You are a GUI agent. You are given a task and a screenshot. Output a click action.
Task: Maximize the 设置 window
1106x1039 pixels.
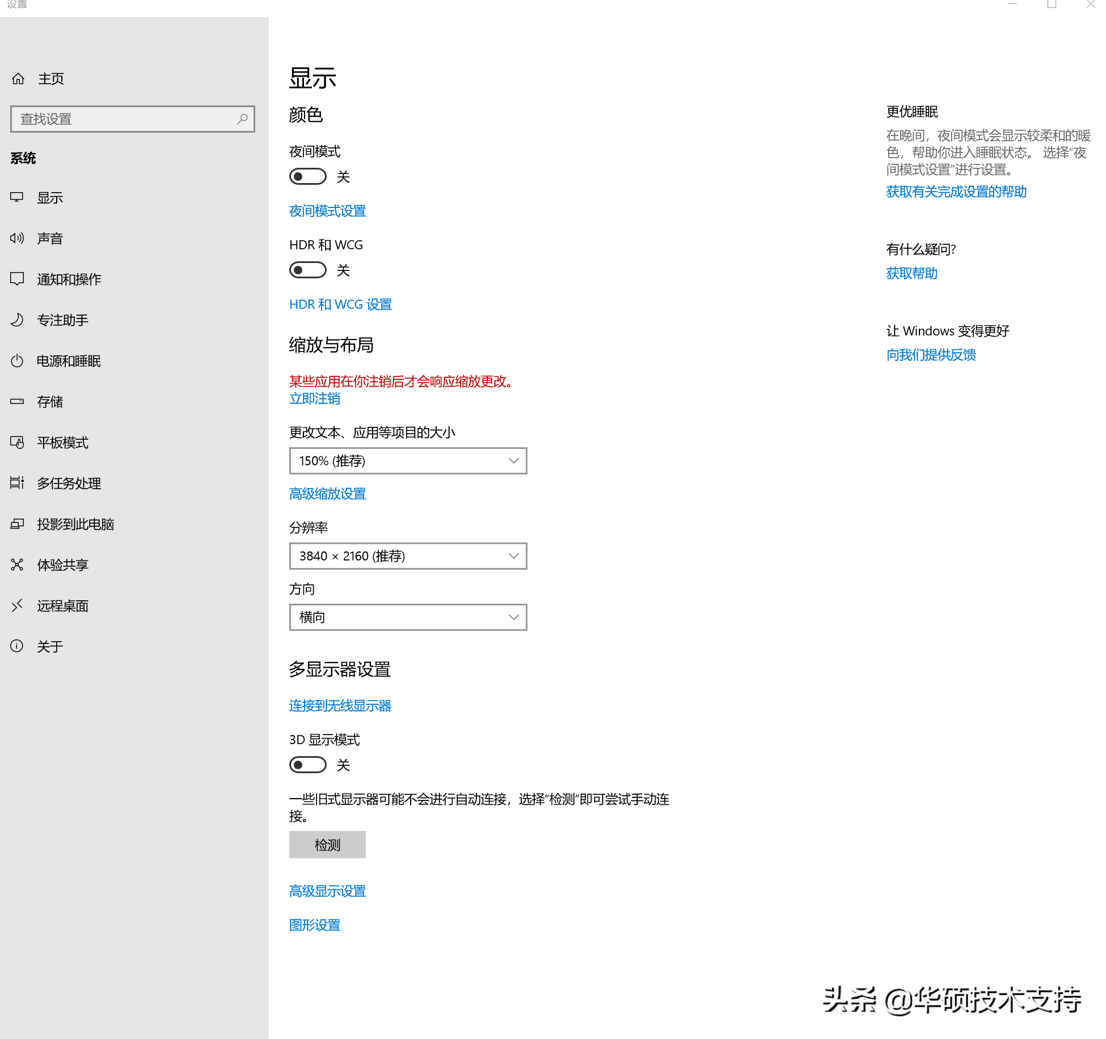pos(1052,4)
